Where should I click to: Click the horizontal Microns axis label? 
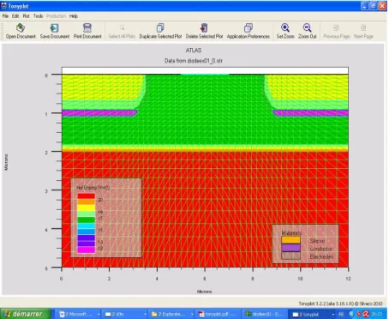coord(204,292)
